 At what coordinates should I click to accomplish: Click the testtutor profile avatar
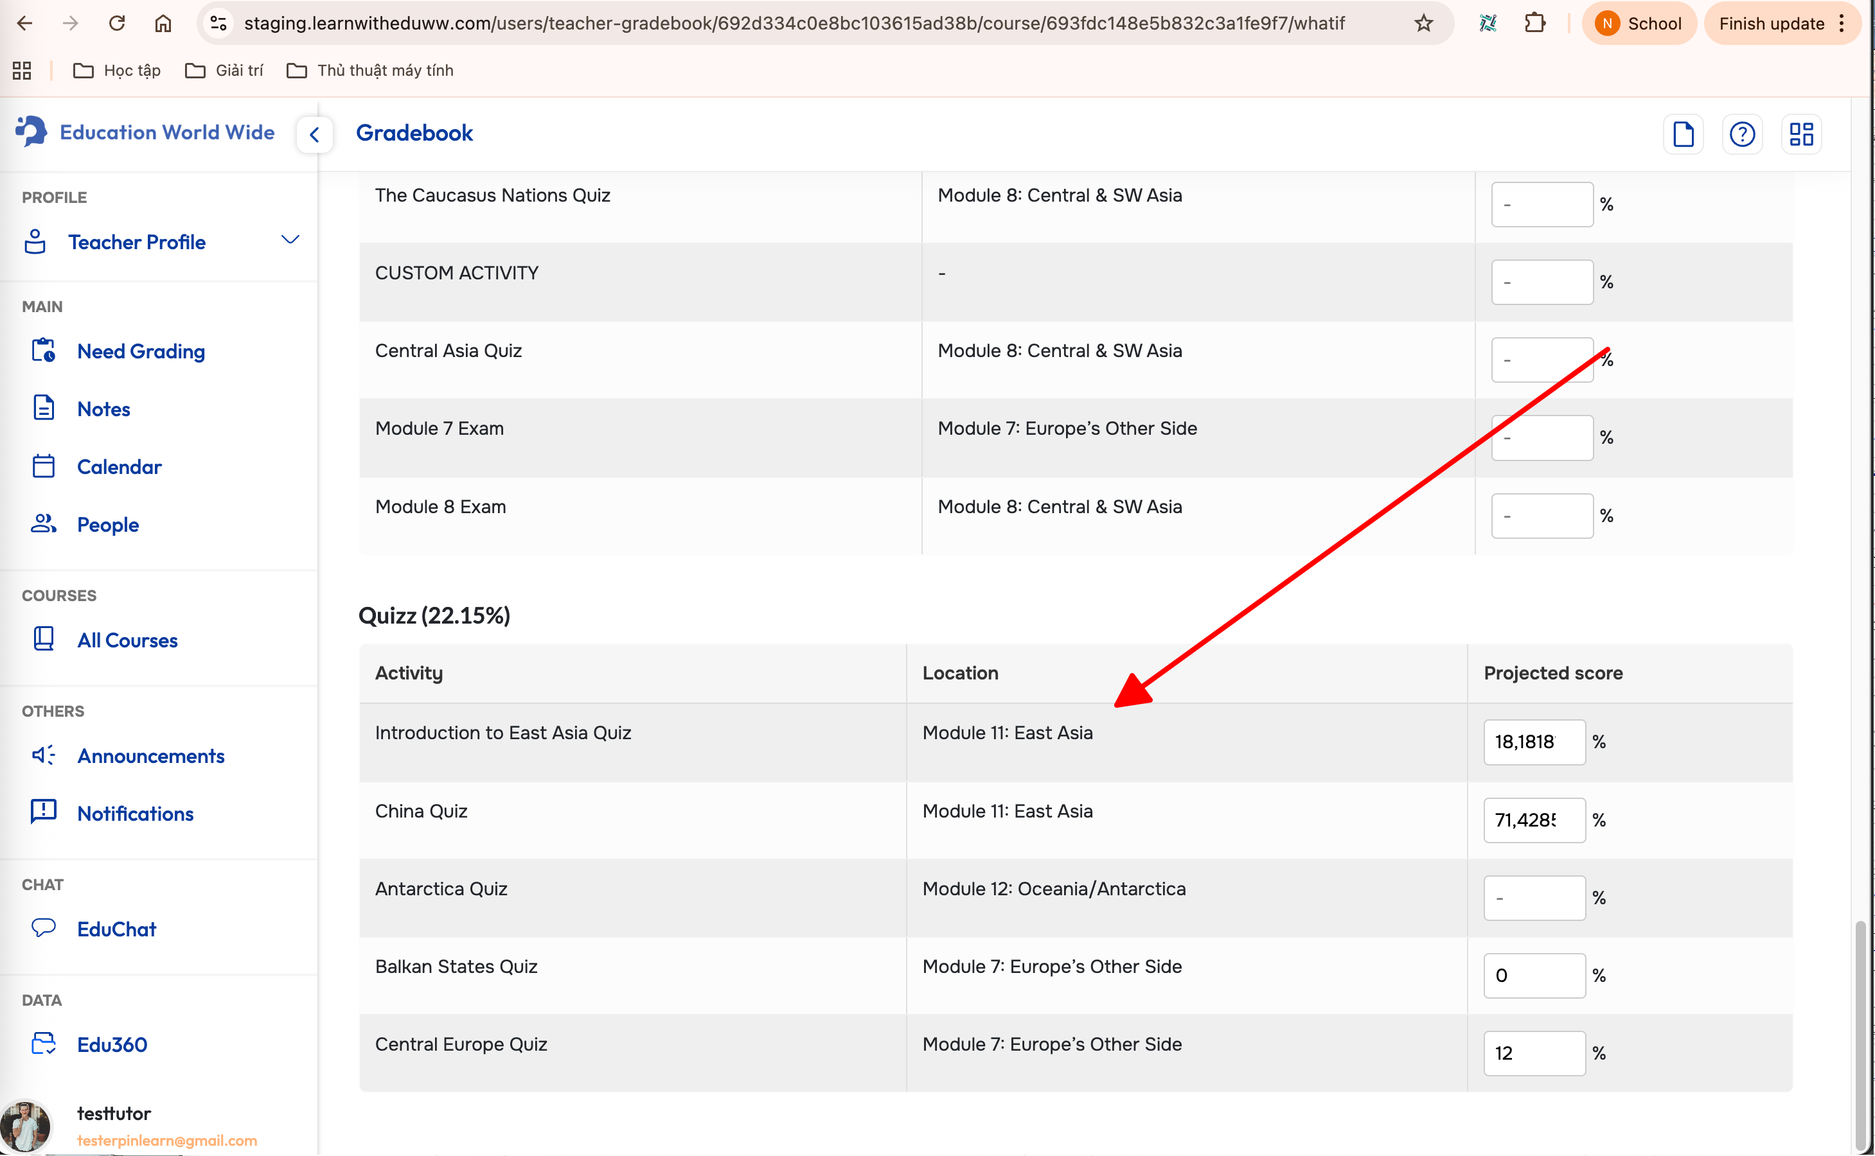click(x=25, y=1125)
